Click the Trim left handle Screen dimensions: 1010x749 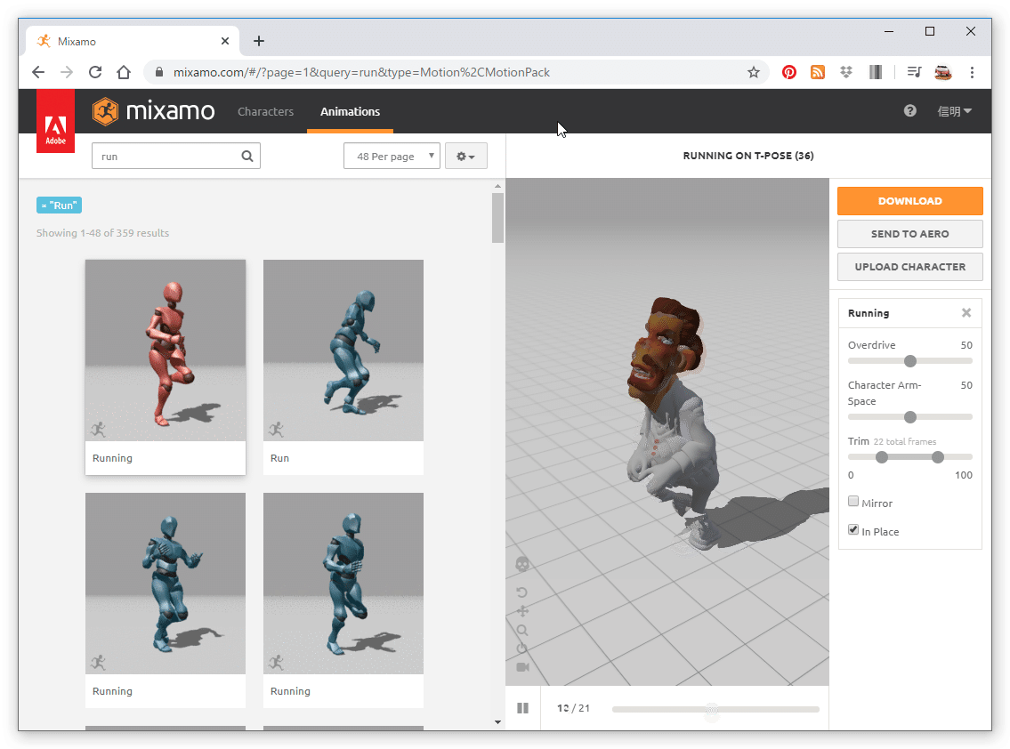point(882,457)
